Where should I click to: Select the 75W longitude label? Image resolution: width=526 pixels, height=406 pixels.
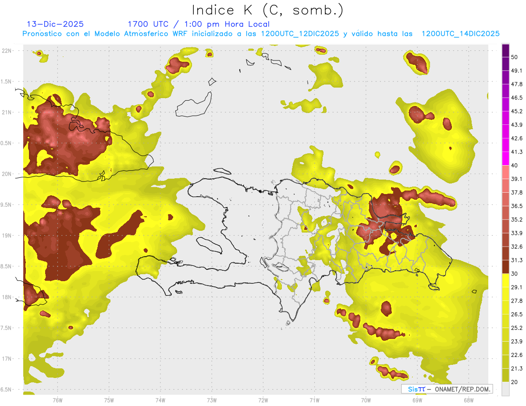click(x=109, y=400)
